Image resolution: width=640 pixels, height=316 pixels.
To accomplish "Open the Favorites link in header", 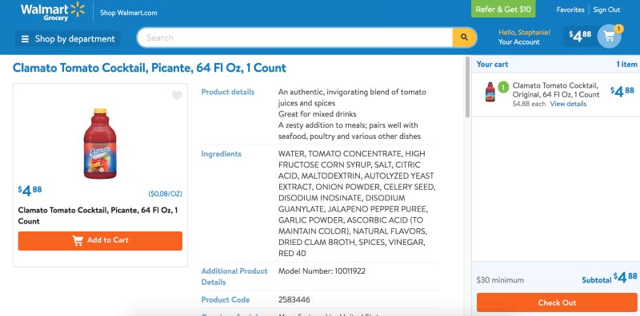I will point(570,10).
